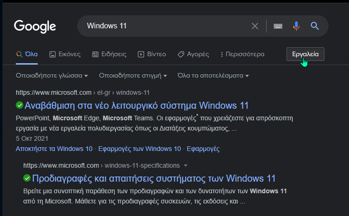Open the last Εφαρμογές sitelink
The image size is (349, 216).
(203, 149)
